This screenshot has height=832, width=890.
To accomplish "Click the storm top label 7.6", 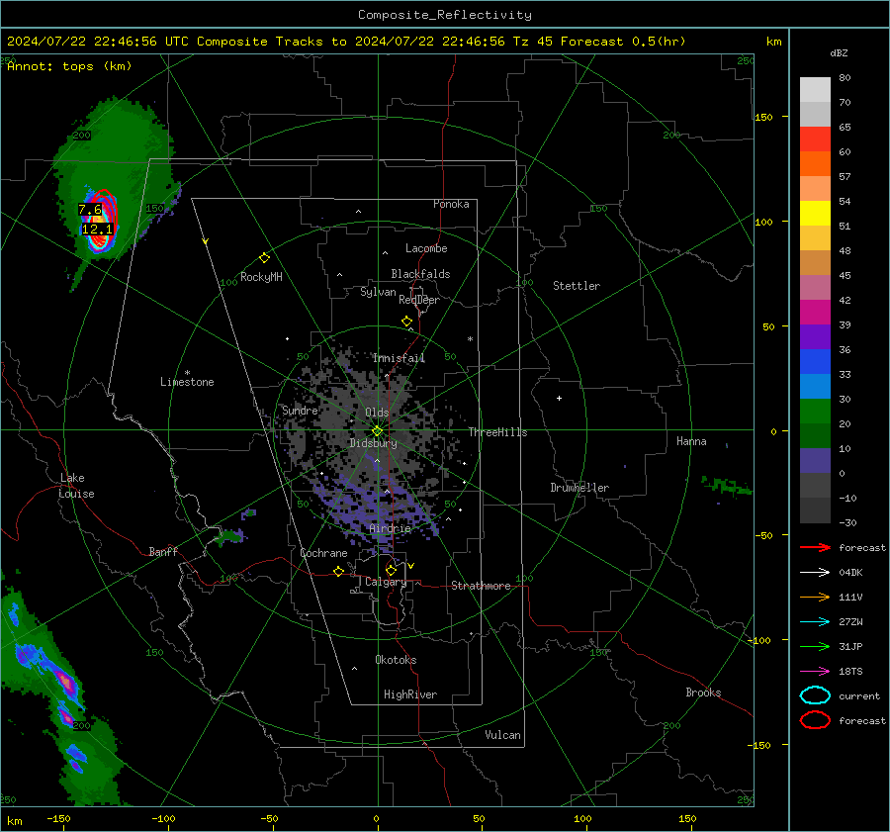I will tap(90, 210).
